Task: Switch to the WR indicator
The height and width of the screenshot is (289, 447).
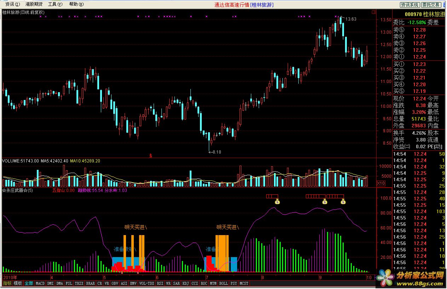Action: pyautogui.click(x=168, y=283)
